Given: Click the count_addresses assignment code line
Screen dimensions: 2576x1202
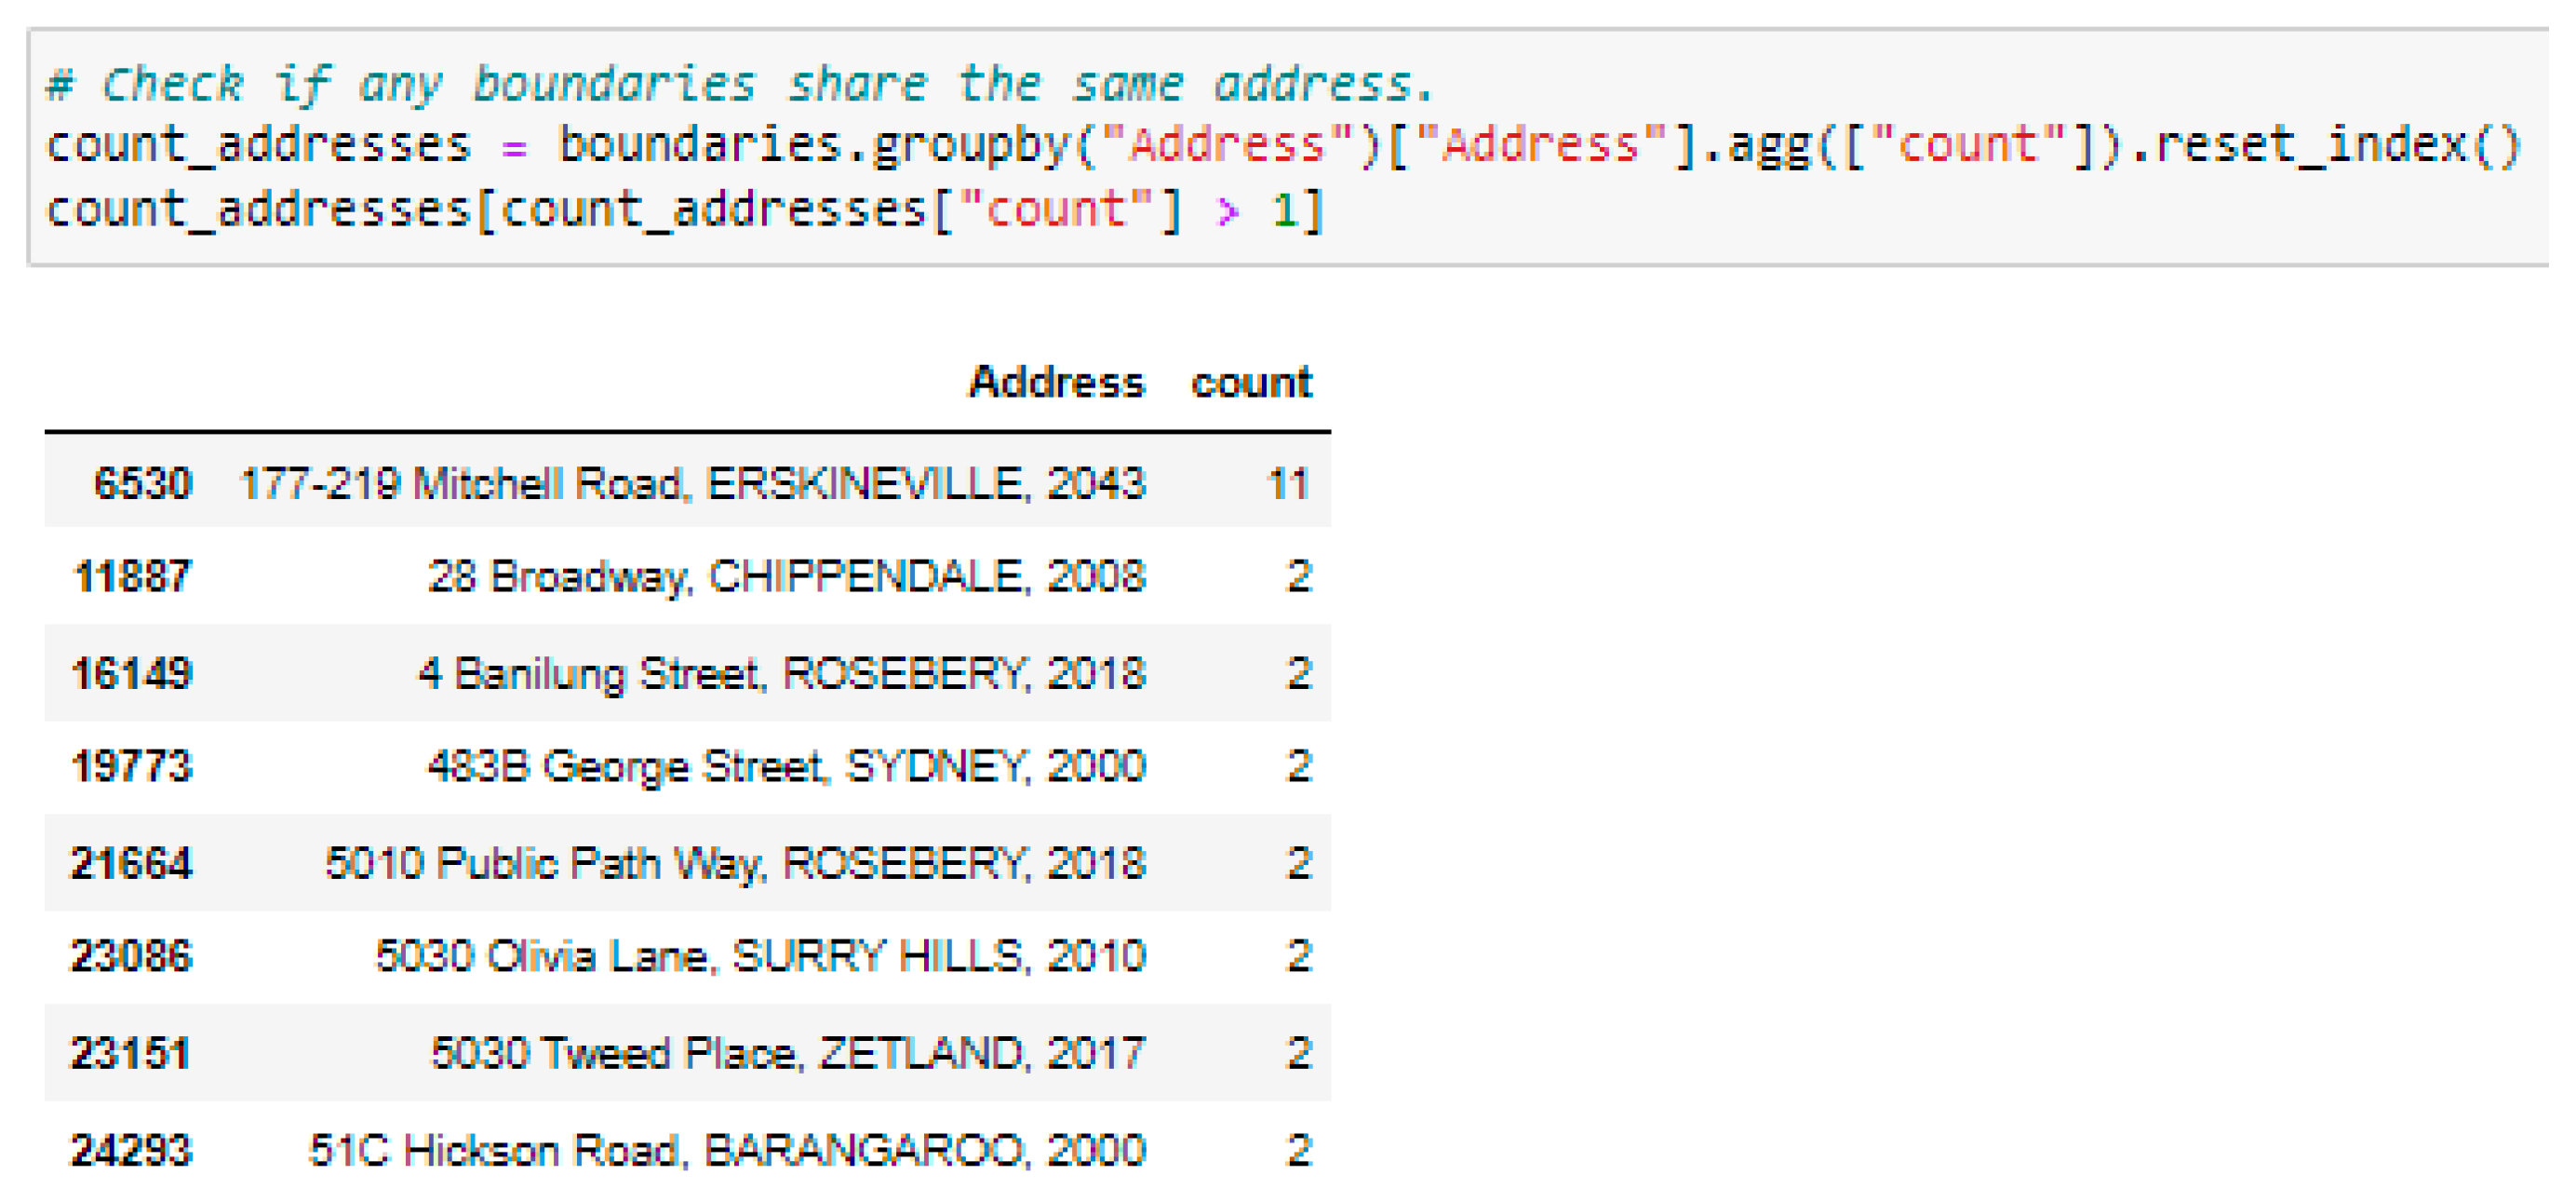Looking at the screenshot, I should (x=1284, y=146).
